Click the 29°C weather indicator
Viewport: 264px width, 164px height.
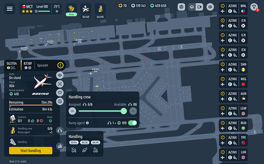point(57,9)
